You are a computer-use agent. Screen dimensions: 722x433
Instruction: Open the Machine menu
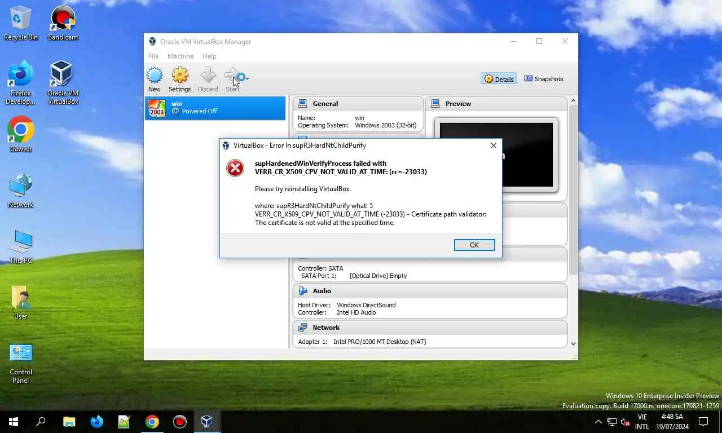pos(180,56)
